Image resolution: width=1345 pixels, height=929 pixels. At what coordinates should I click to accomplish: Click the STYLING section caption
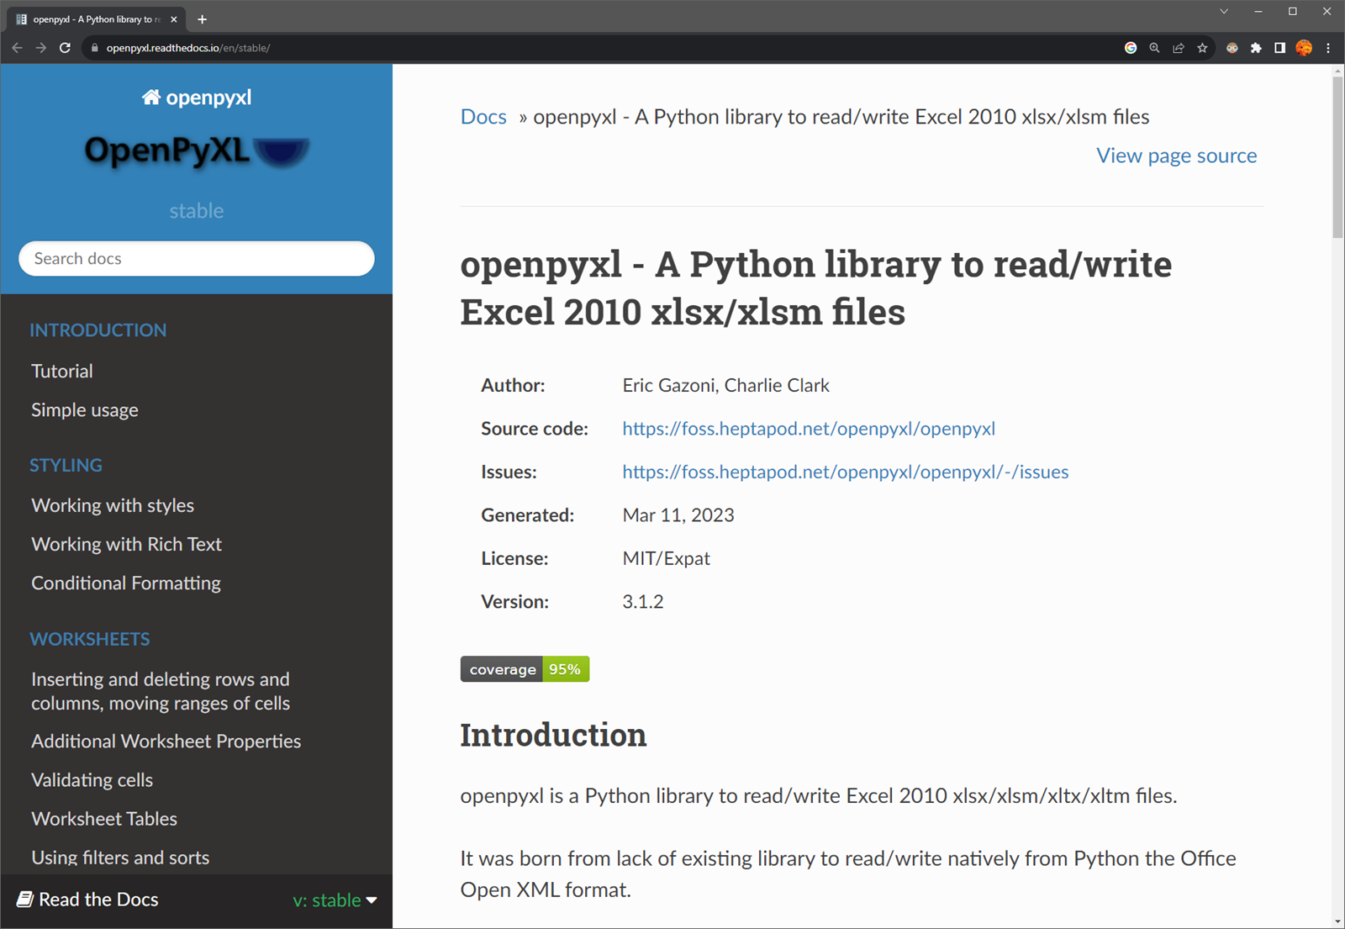(x=66, y=465)
